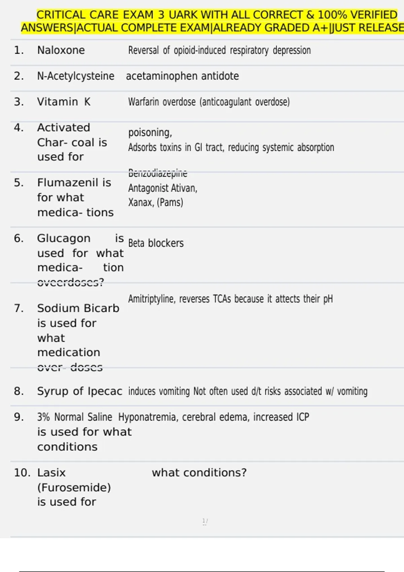
Task: Click the acetaminophen antidote answer text
Action: (x=182, y=76)
